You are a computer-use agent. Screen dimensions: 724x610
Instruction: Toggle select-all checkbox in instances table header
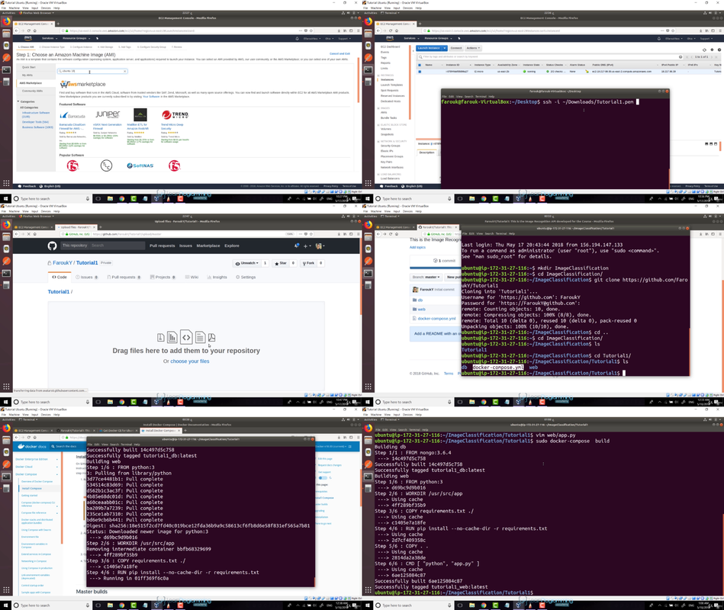tap(420, 65)
